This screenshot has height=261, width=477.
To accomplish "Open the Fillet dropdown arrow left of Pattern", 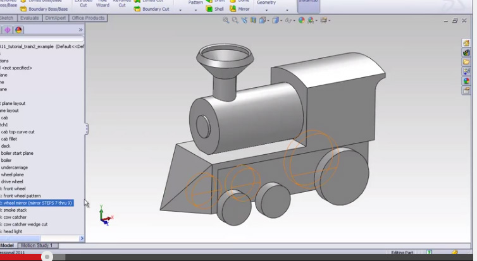I will click(x=180, y=10).
